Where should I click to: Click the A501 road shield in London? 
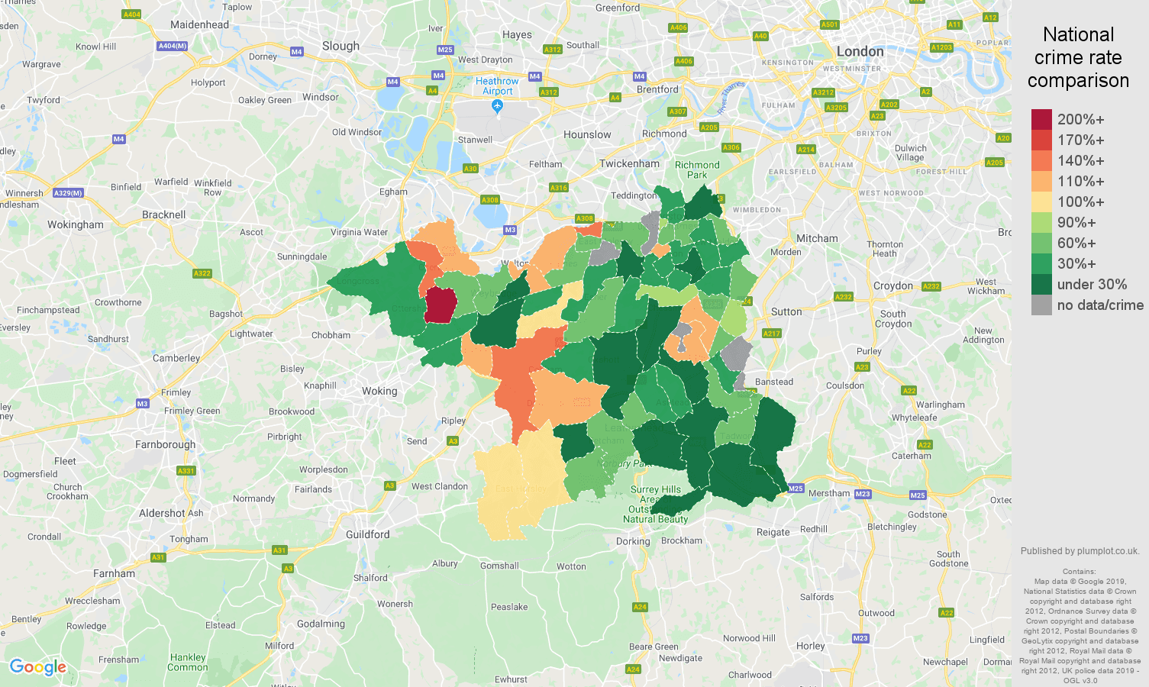(830, 24)
